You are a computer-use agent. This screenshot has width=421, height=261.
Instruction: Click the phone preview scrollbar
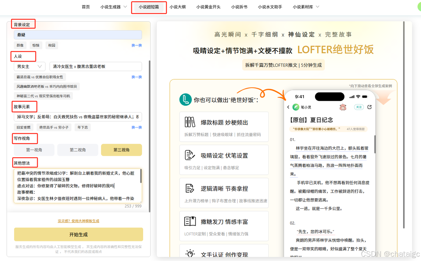click(375, 144)
